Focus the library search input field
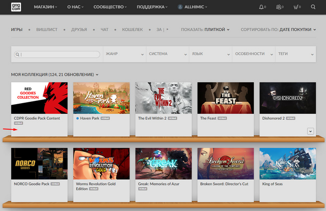 tap(57, 54)
